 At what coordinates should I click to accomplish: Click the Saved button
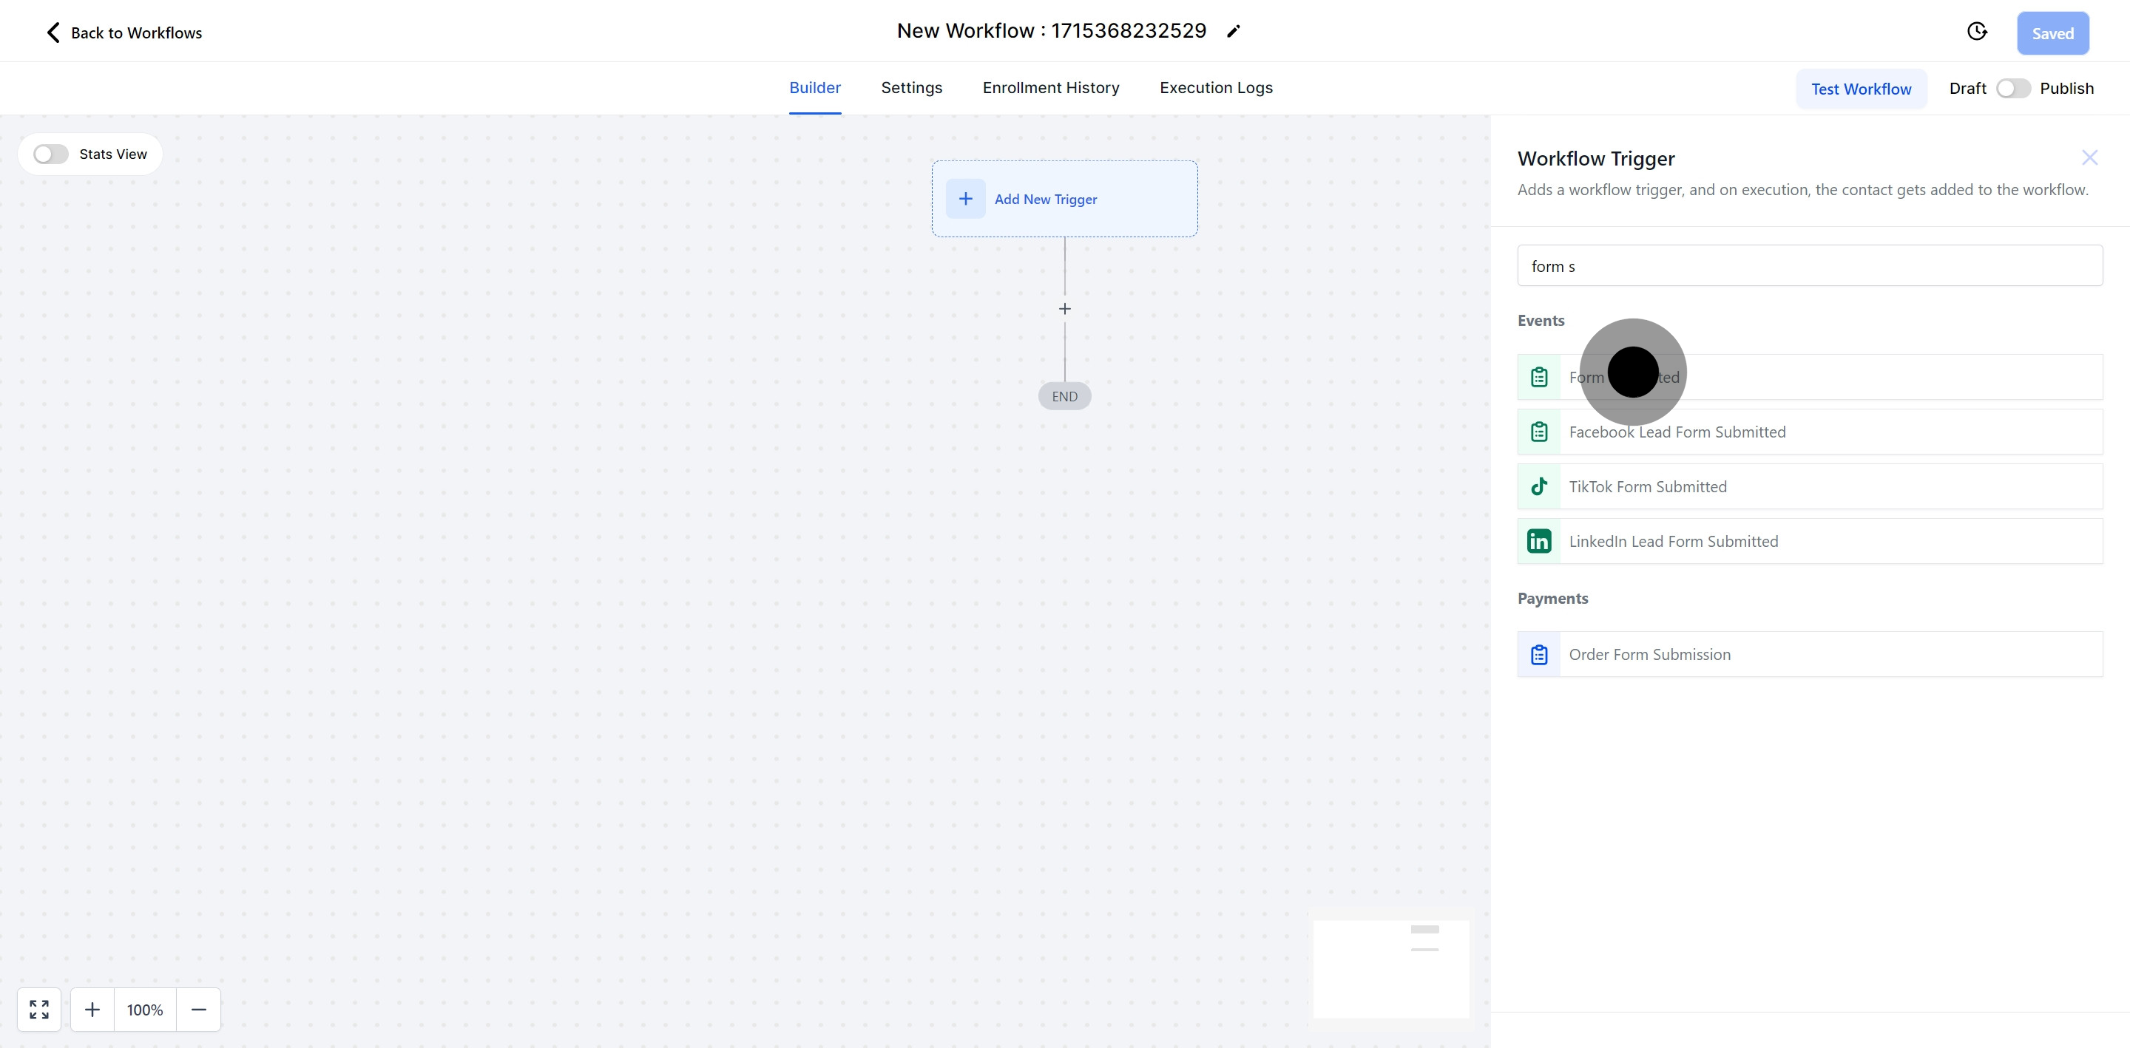click(x=2053, y=33)
